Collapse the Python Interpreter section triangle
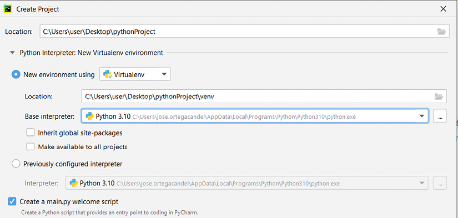The image size is (458, 218). tap(12, 53)
